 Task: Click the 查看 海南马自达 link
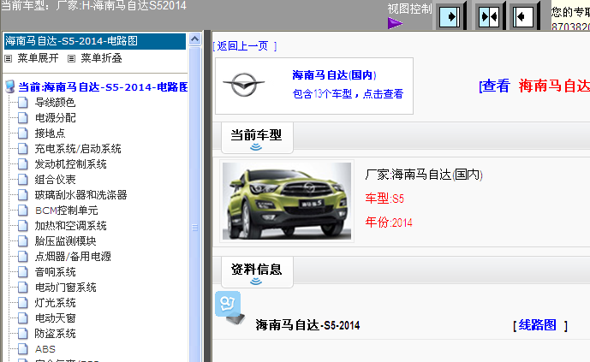point(534,86)
